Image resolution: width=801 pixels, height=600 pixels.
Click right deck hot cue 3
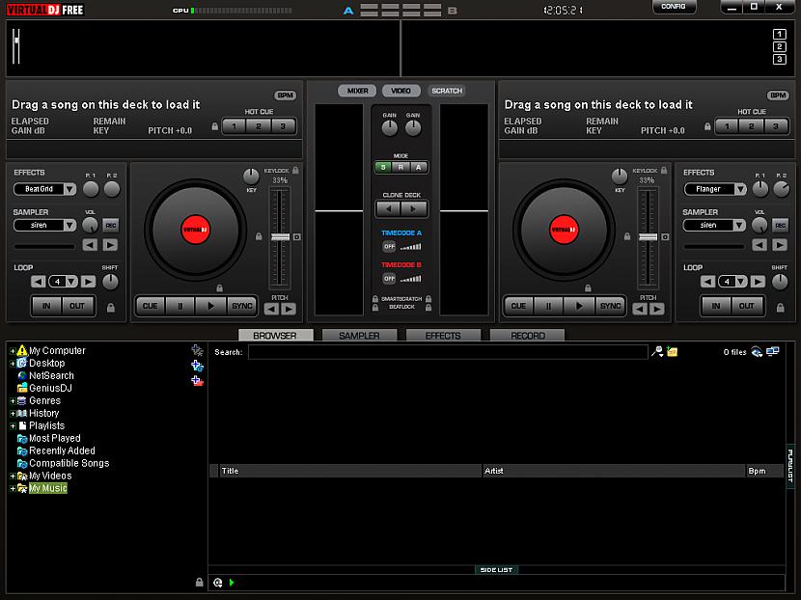click(x=776, y=126)
